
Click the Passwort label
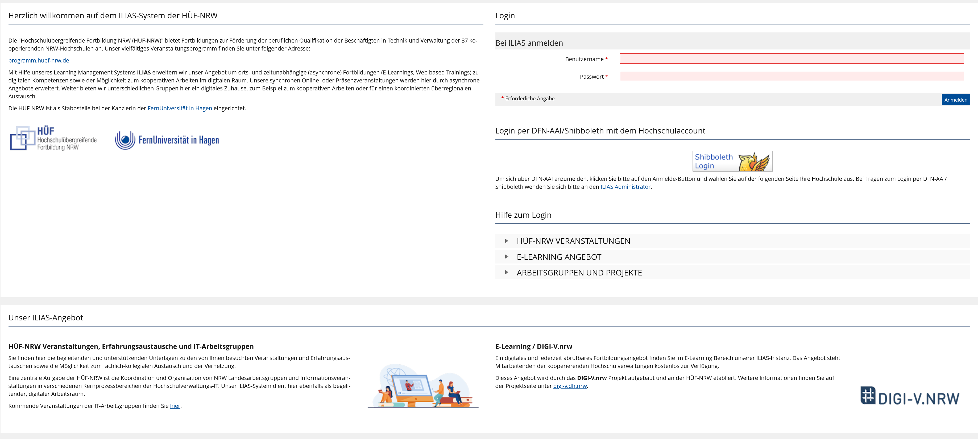[x=593, y=77]
